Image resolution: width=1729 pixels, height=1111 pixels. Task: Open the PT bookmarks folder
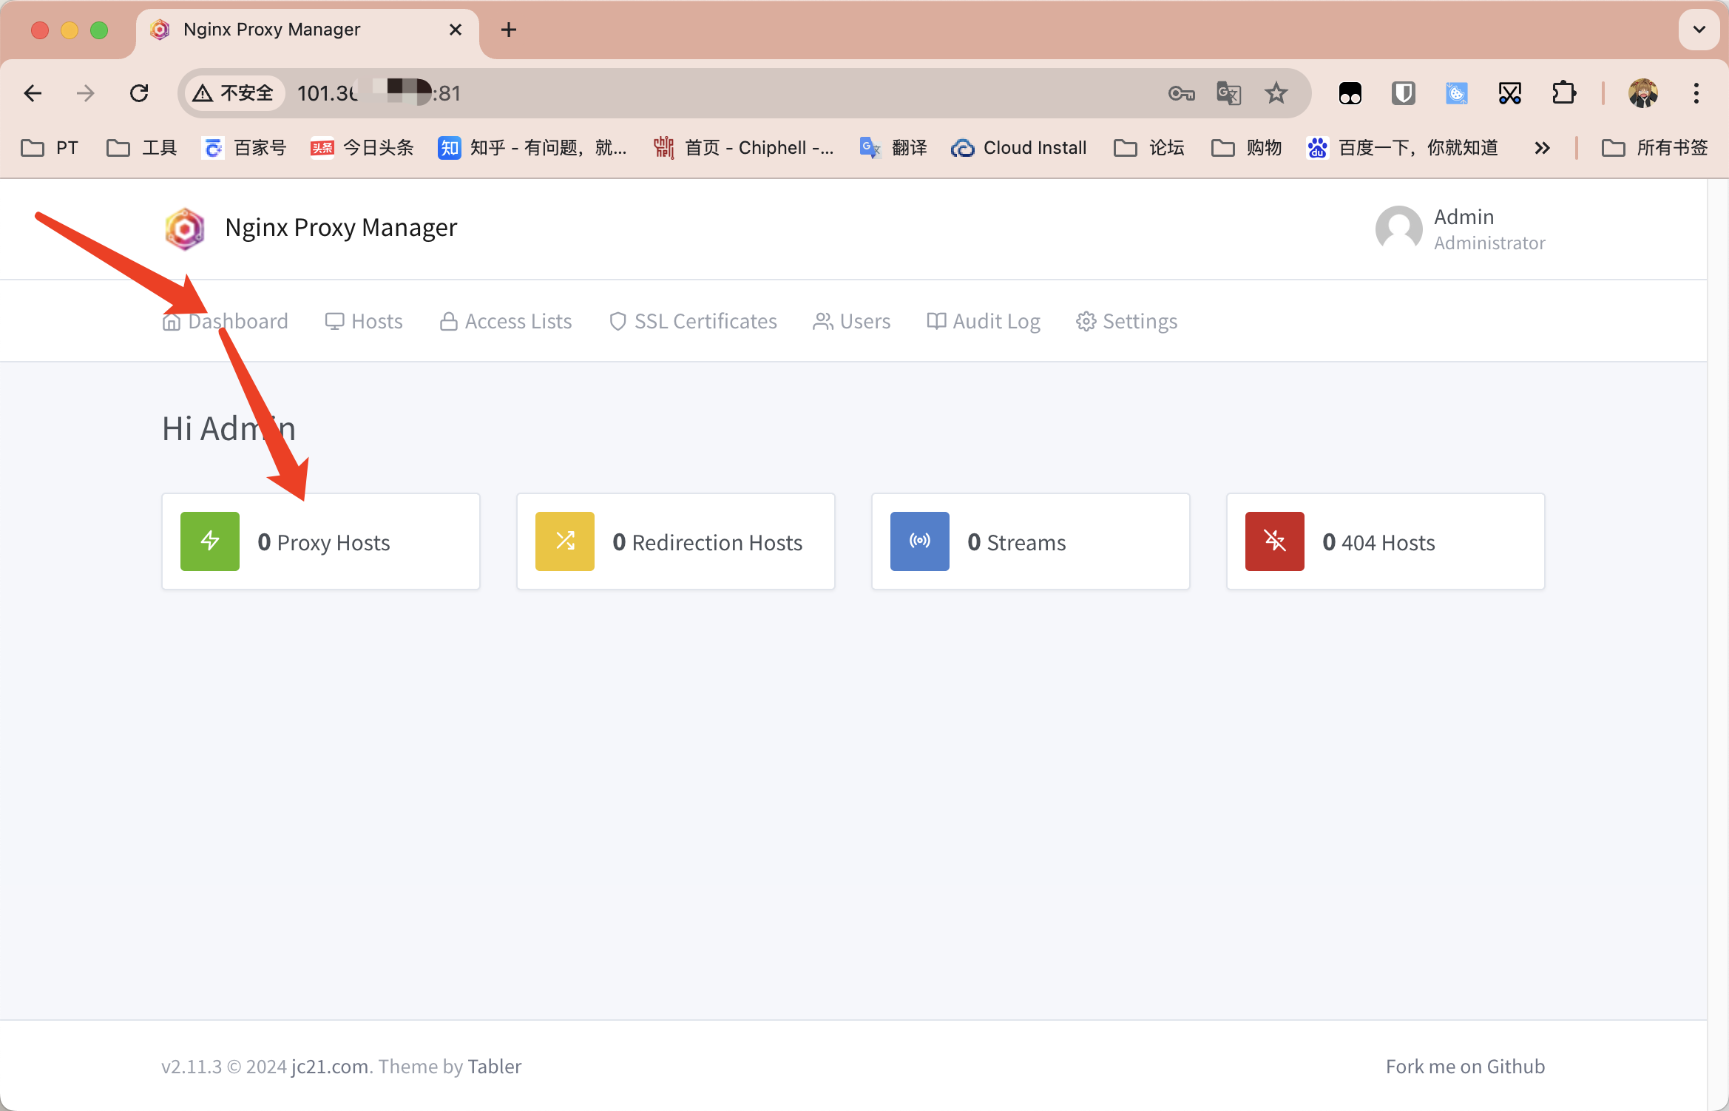click(x=49, y=148)
